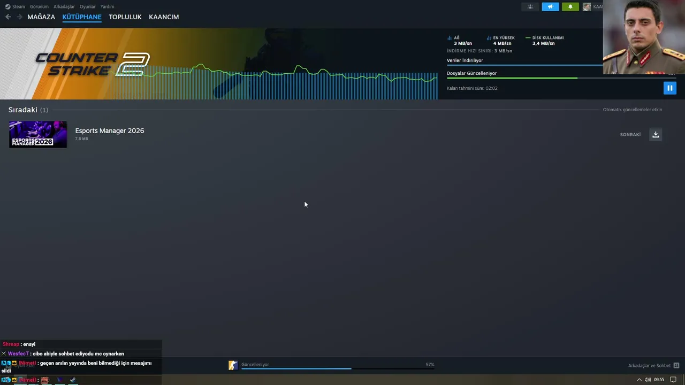The height and width of the screenshot is (385, 685).
Task: Click the 57% progress percentage text
Action: click(x=430, y=365)
